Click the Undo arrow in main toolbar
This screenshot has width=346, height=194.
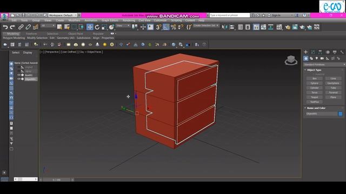(5, 27)
